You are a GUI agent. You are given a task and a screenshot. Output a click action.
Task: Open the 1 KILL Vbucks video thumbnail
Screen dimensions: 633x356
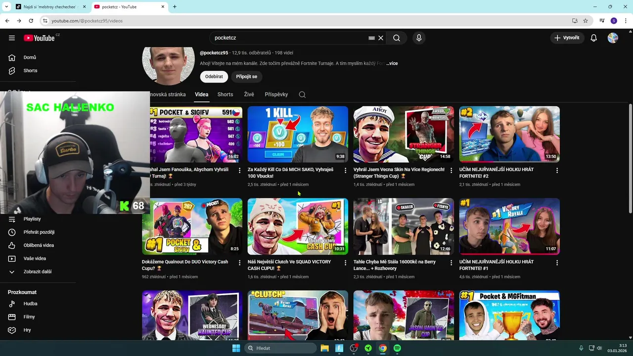click(298, 134)
